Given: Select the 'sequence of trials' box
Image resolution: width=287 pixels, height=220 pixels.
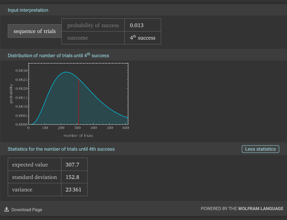Looking at the screenshot, I should coord(35,31).
